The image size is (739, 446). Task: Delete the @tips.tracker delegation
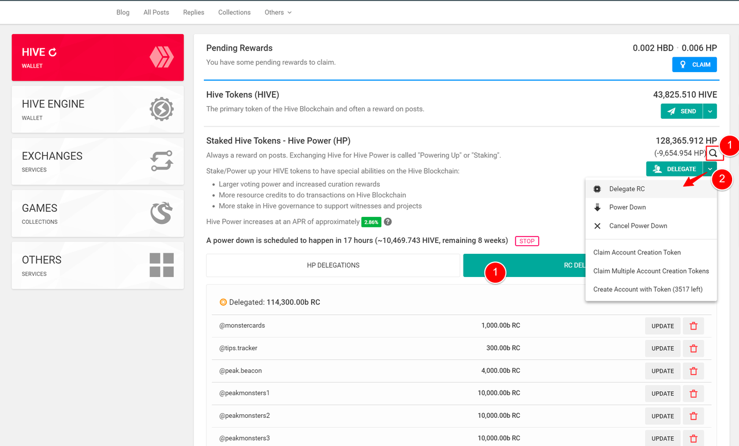(693, 348)
